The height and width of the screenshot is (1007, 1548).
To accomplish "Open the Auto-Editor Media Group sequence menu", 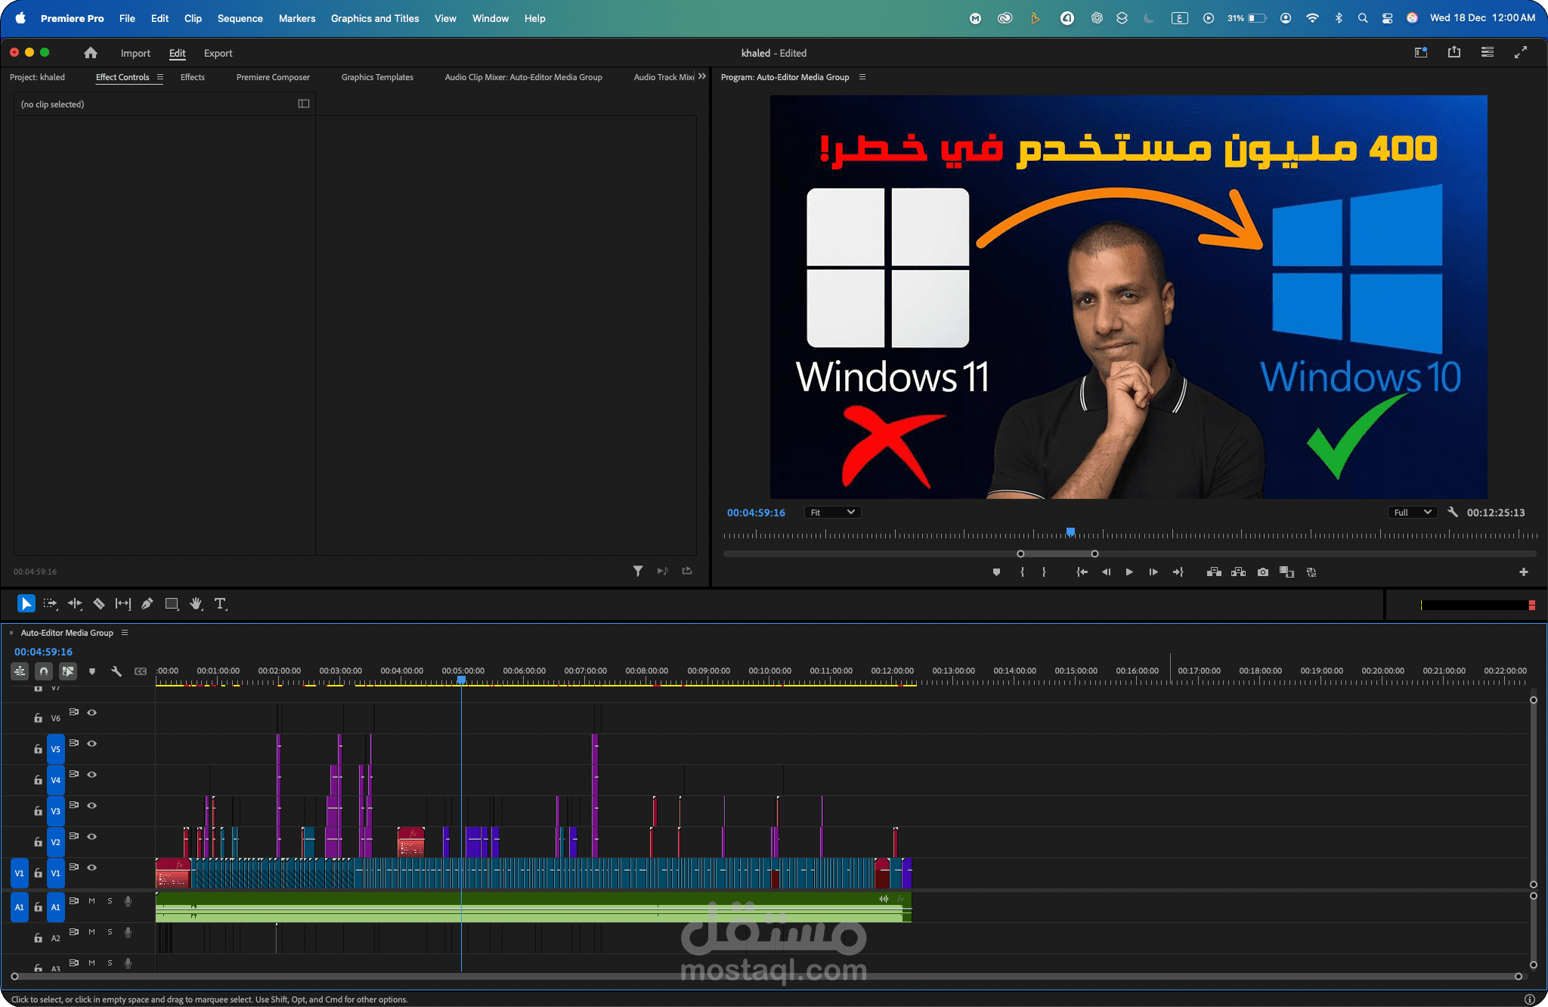I will [125, 633].
